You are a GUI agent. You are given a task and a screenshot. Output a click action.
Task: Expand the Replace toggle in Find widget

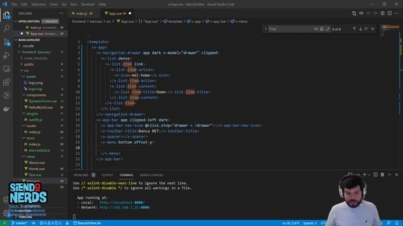point(266,29)
